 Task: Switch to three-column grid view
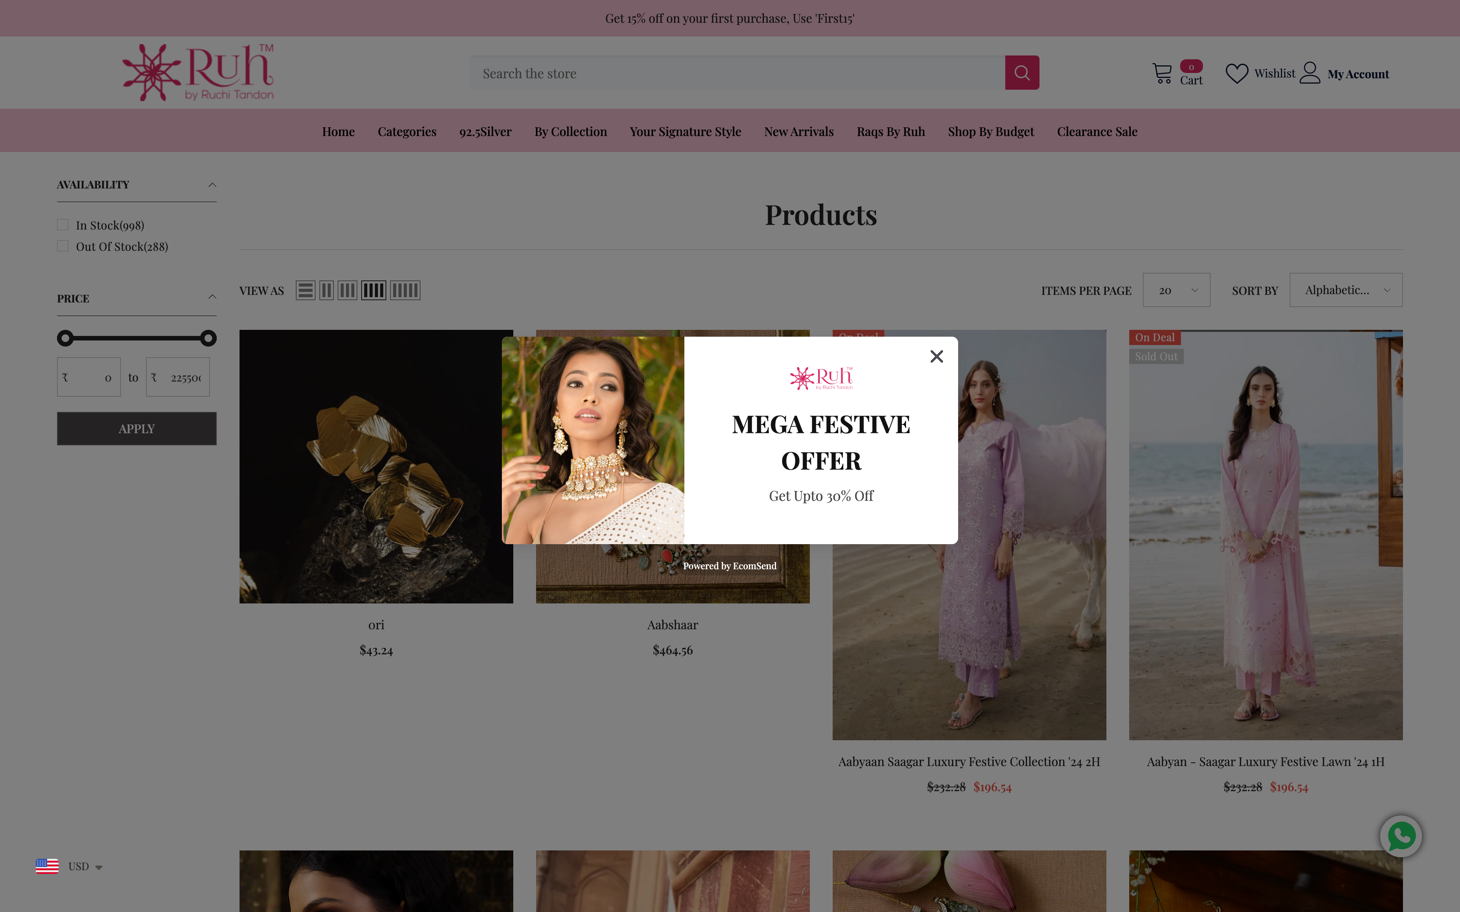click(x=348, y=291)
